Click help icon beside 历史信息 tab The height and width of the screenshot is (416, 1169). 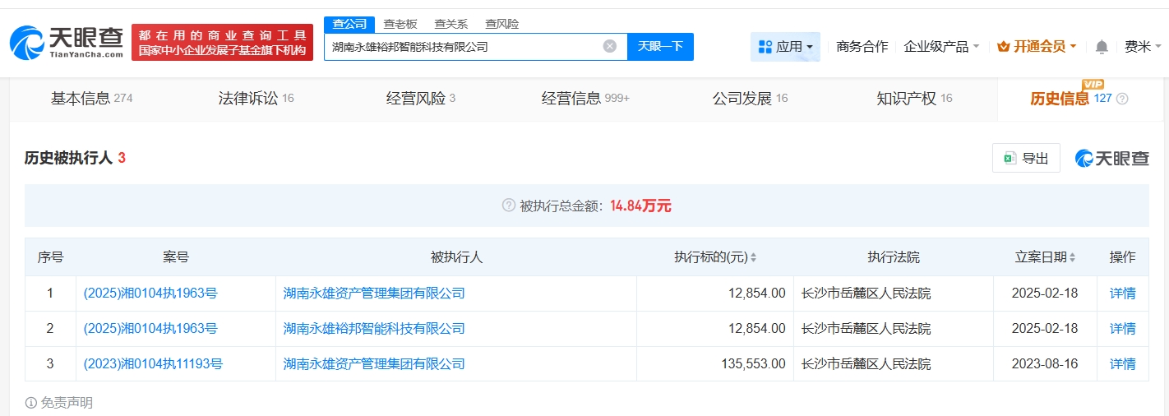(x=1122, y=99)
